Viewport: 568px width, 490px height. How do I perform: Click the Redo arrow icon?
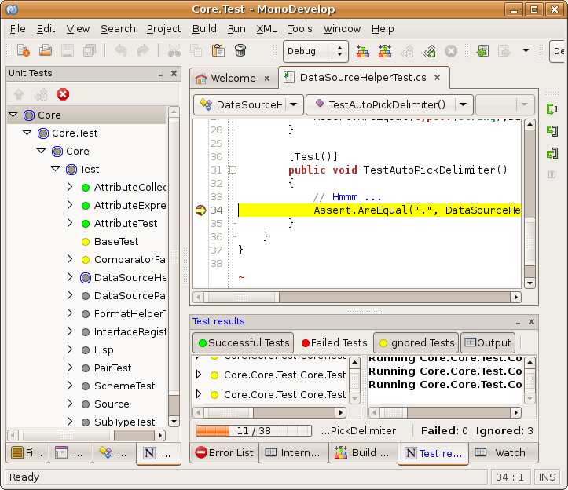[143, 51]
